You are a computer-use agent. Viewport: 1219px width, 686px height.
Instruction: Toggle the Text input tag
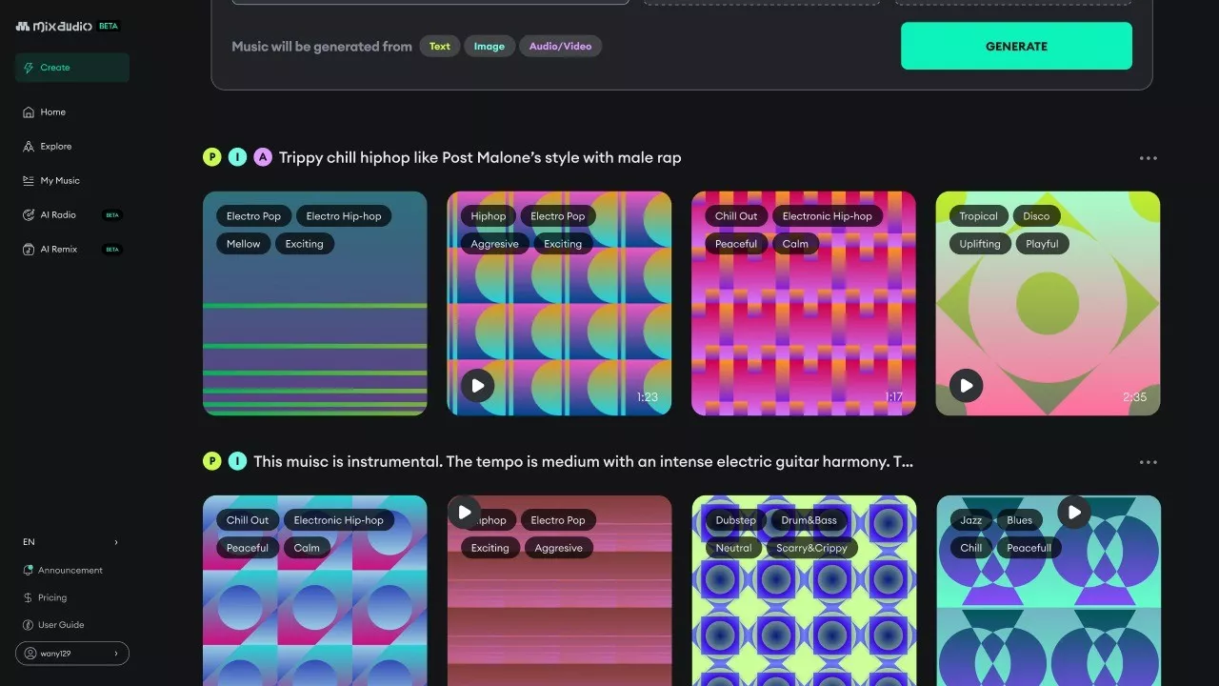click(x=439, y=47)
